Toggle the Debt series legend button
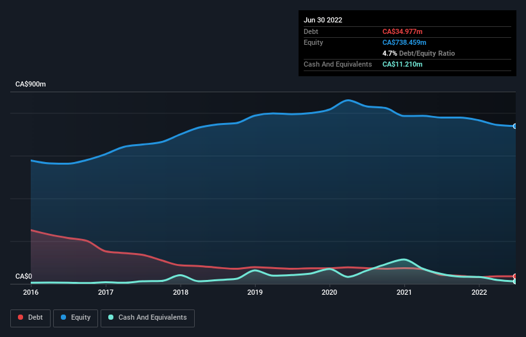526x337 pixels. pyautogui.click(x=31, y=318)
